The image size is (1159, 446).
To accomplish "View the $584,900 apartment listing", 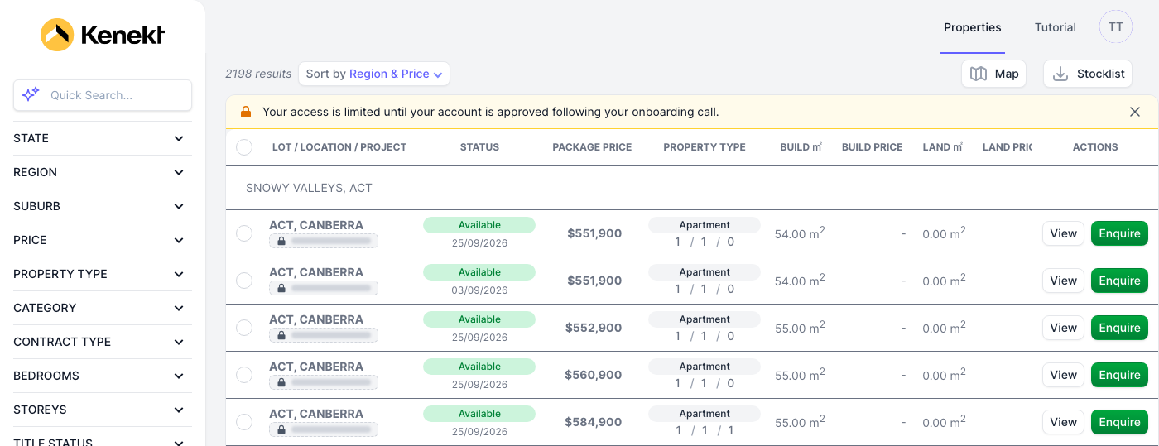I will (x=1063, y=422).
